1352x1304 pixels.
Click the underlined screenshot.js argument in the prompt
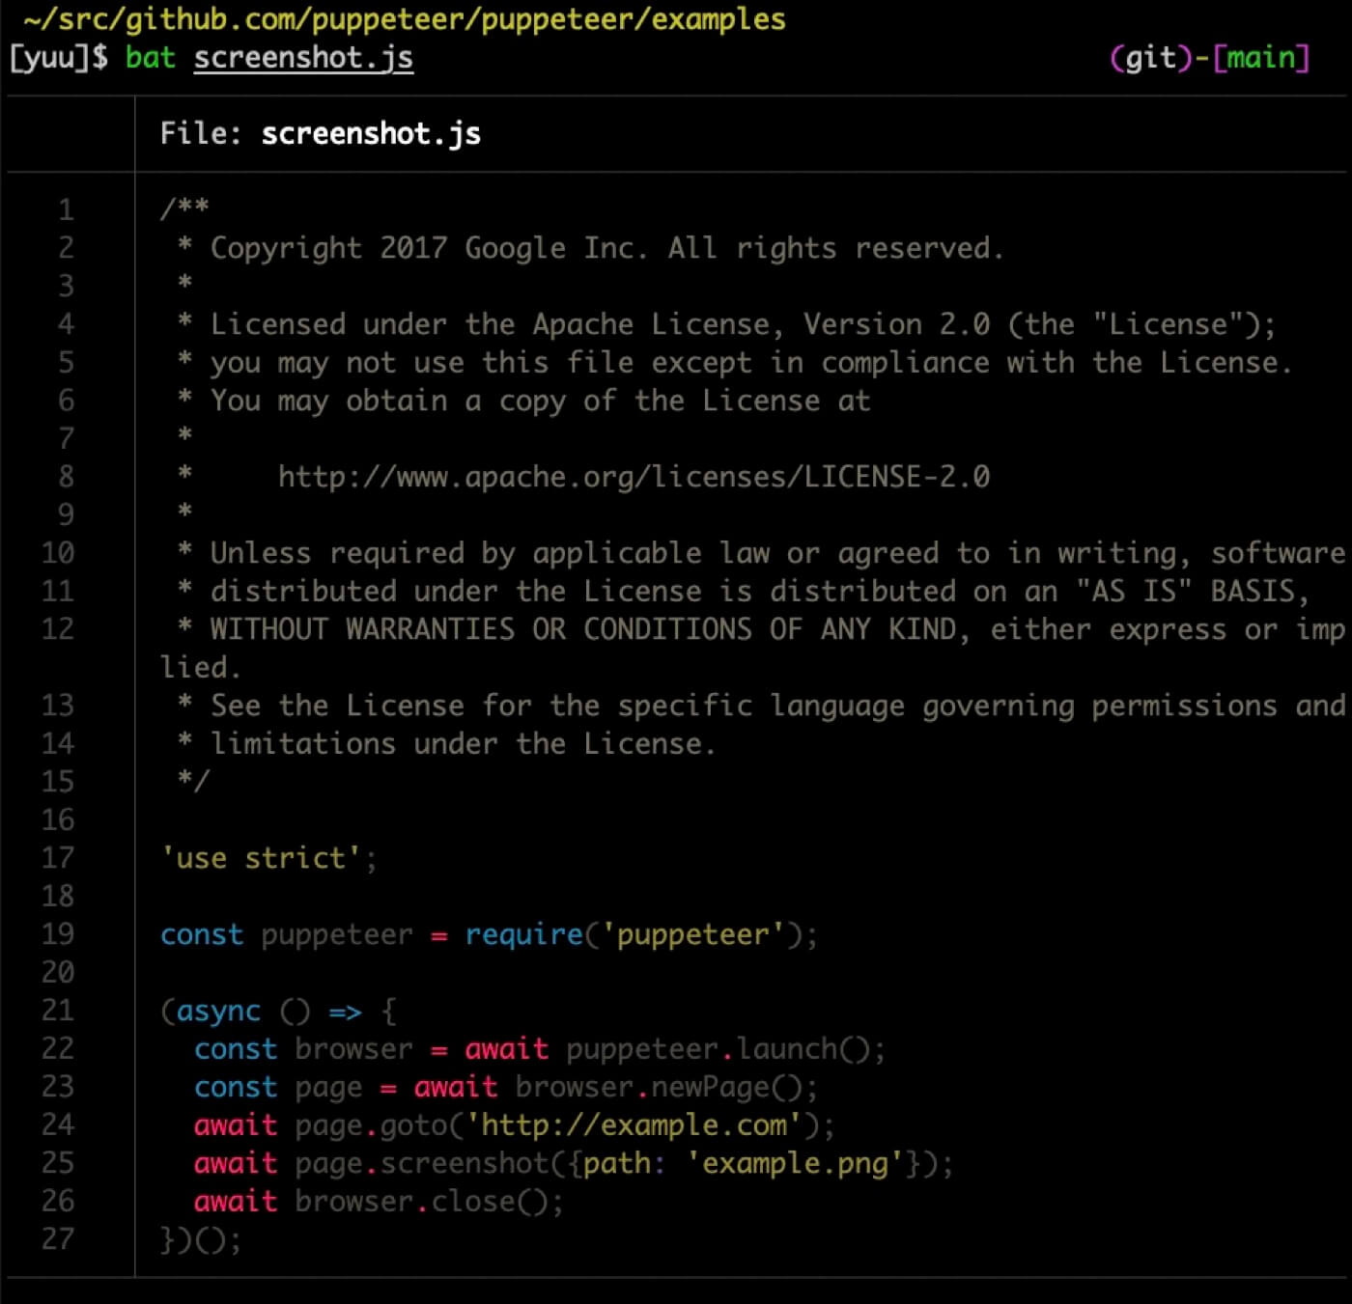pyautogui.click(x=303, y=58)
